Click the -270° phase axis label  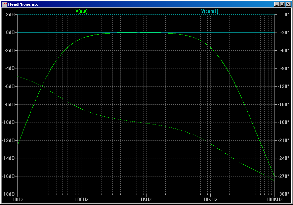pyautogui.click(x=284, y=176)
